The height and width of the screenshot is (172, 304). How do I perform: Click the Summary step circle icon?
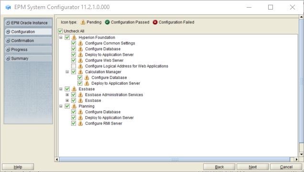point(8,58)
